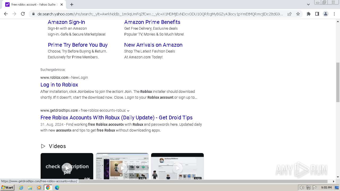
Task: Open the volume speaker tray icon
Action: click(x=302, y=188)
